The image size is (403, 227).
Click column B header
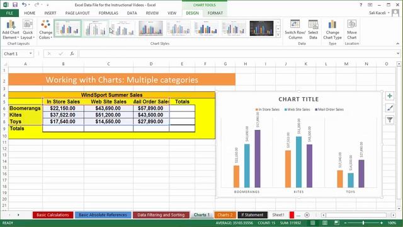(63, 64)
